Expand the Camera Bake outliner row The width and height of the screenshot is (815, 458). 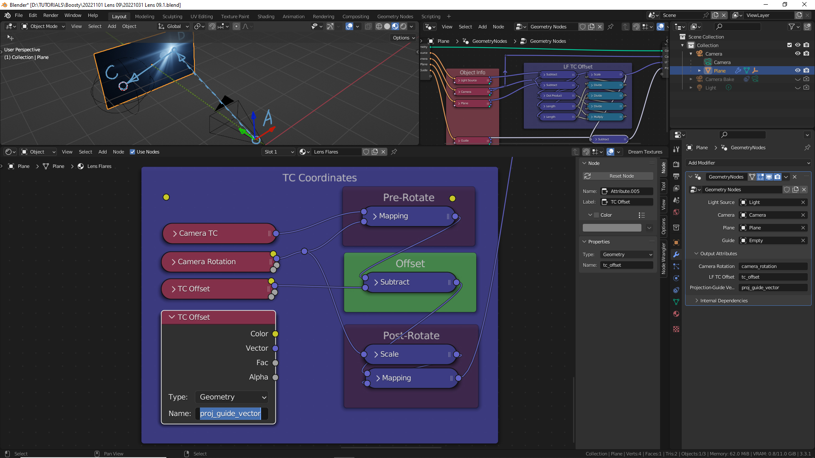691,79
